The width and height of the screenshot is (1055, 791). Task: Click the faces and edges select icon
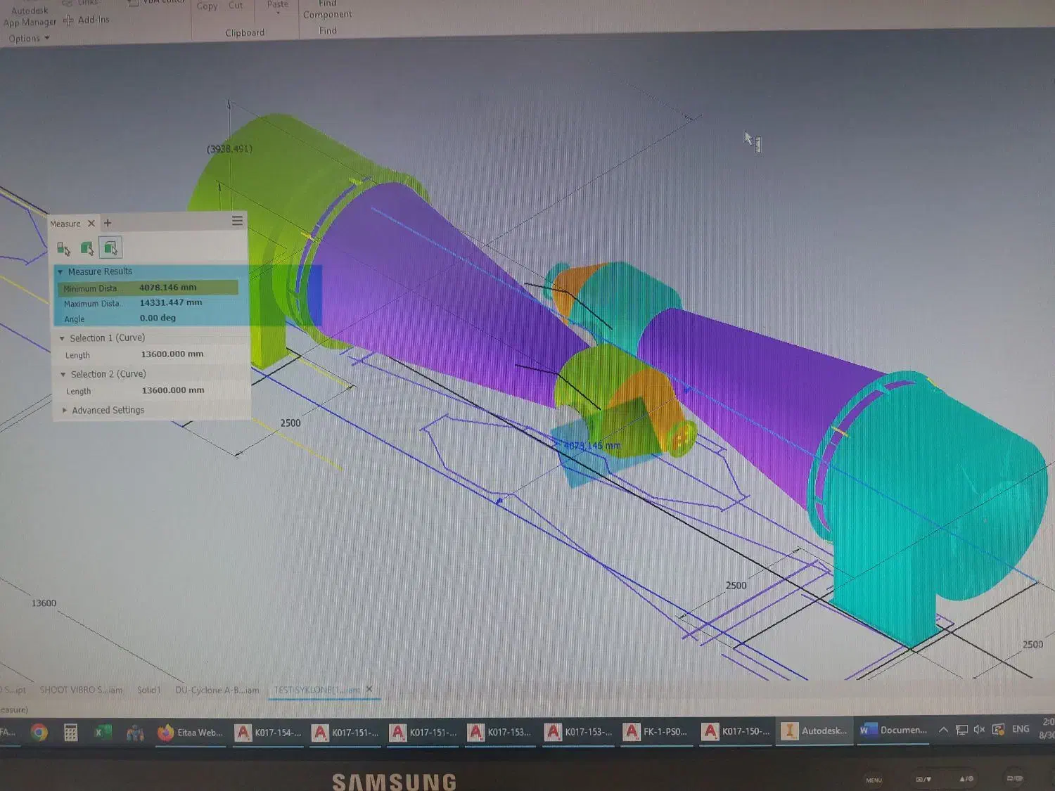[x=110, y=247]
